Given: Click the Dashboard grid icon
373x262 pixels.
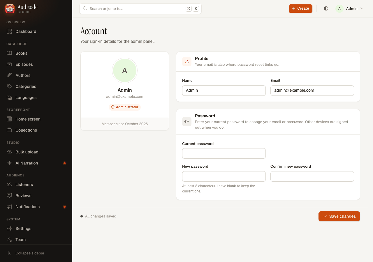Looking at the screenshot, I should [x=9, y=31].
